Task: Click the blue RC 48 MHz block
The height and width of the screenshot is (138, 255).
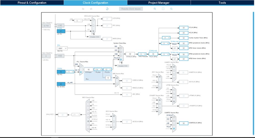Action: (61, 84)
